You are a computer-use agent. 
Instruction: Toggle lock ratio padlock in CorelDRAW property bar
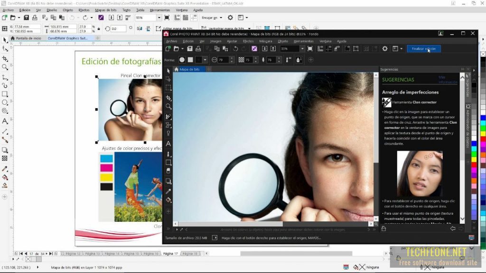[99, 29]
